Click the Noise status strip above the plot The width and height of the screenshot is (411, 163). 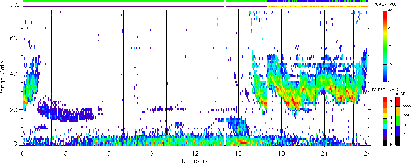click(x=195, y=1)
